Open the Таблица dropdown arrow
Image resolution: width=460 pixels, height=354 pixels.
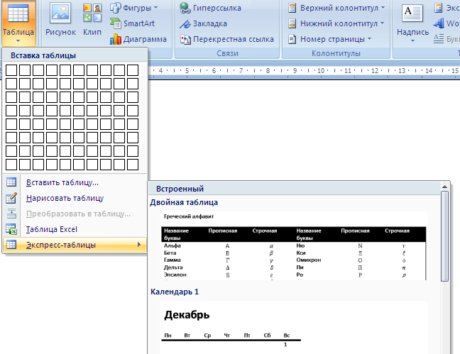pyautogui.click(x=18, y=40)
